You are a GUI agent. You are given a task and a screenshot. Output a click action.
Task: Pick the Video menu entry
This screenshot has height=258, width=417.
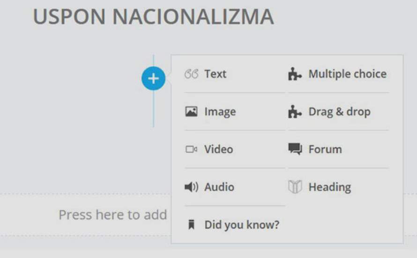tap(218, 150)
